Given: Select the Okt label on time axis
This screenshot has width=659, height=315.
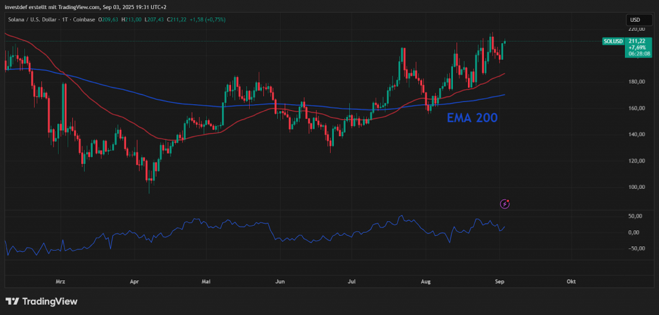Looking at the screenshot, I should click(570, 282).
